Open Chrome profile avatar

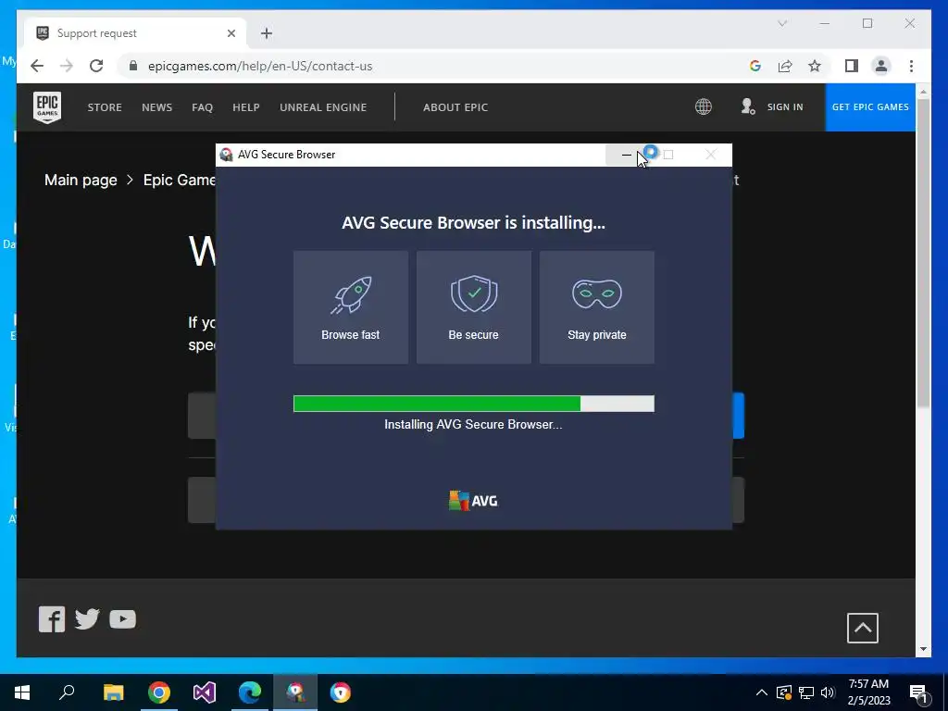pos(881,66)
